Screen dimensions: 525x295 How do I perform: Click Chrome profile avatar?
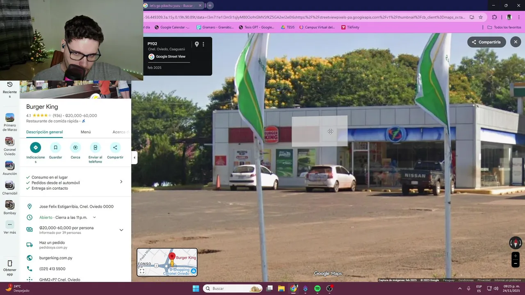click(x=509, y=17)
